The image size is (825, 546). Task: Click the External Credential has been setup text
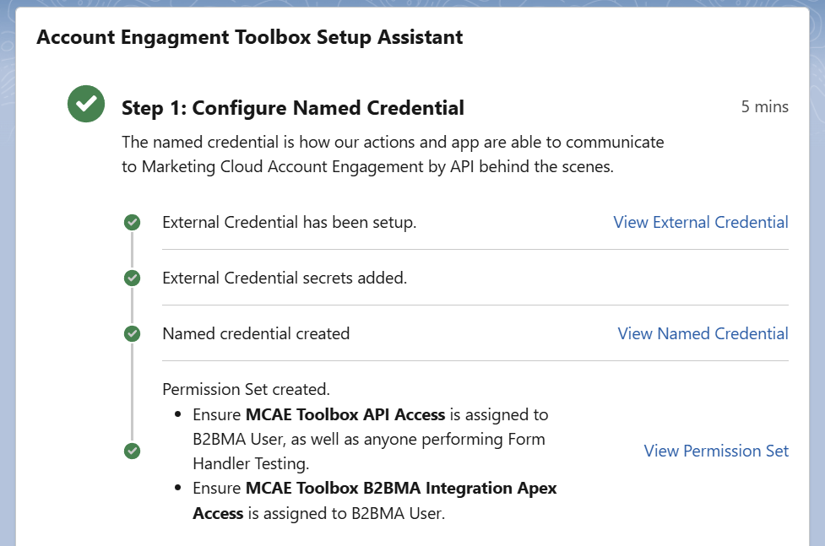click(x=290, y=223)
